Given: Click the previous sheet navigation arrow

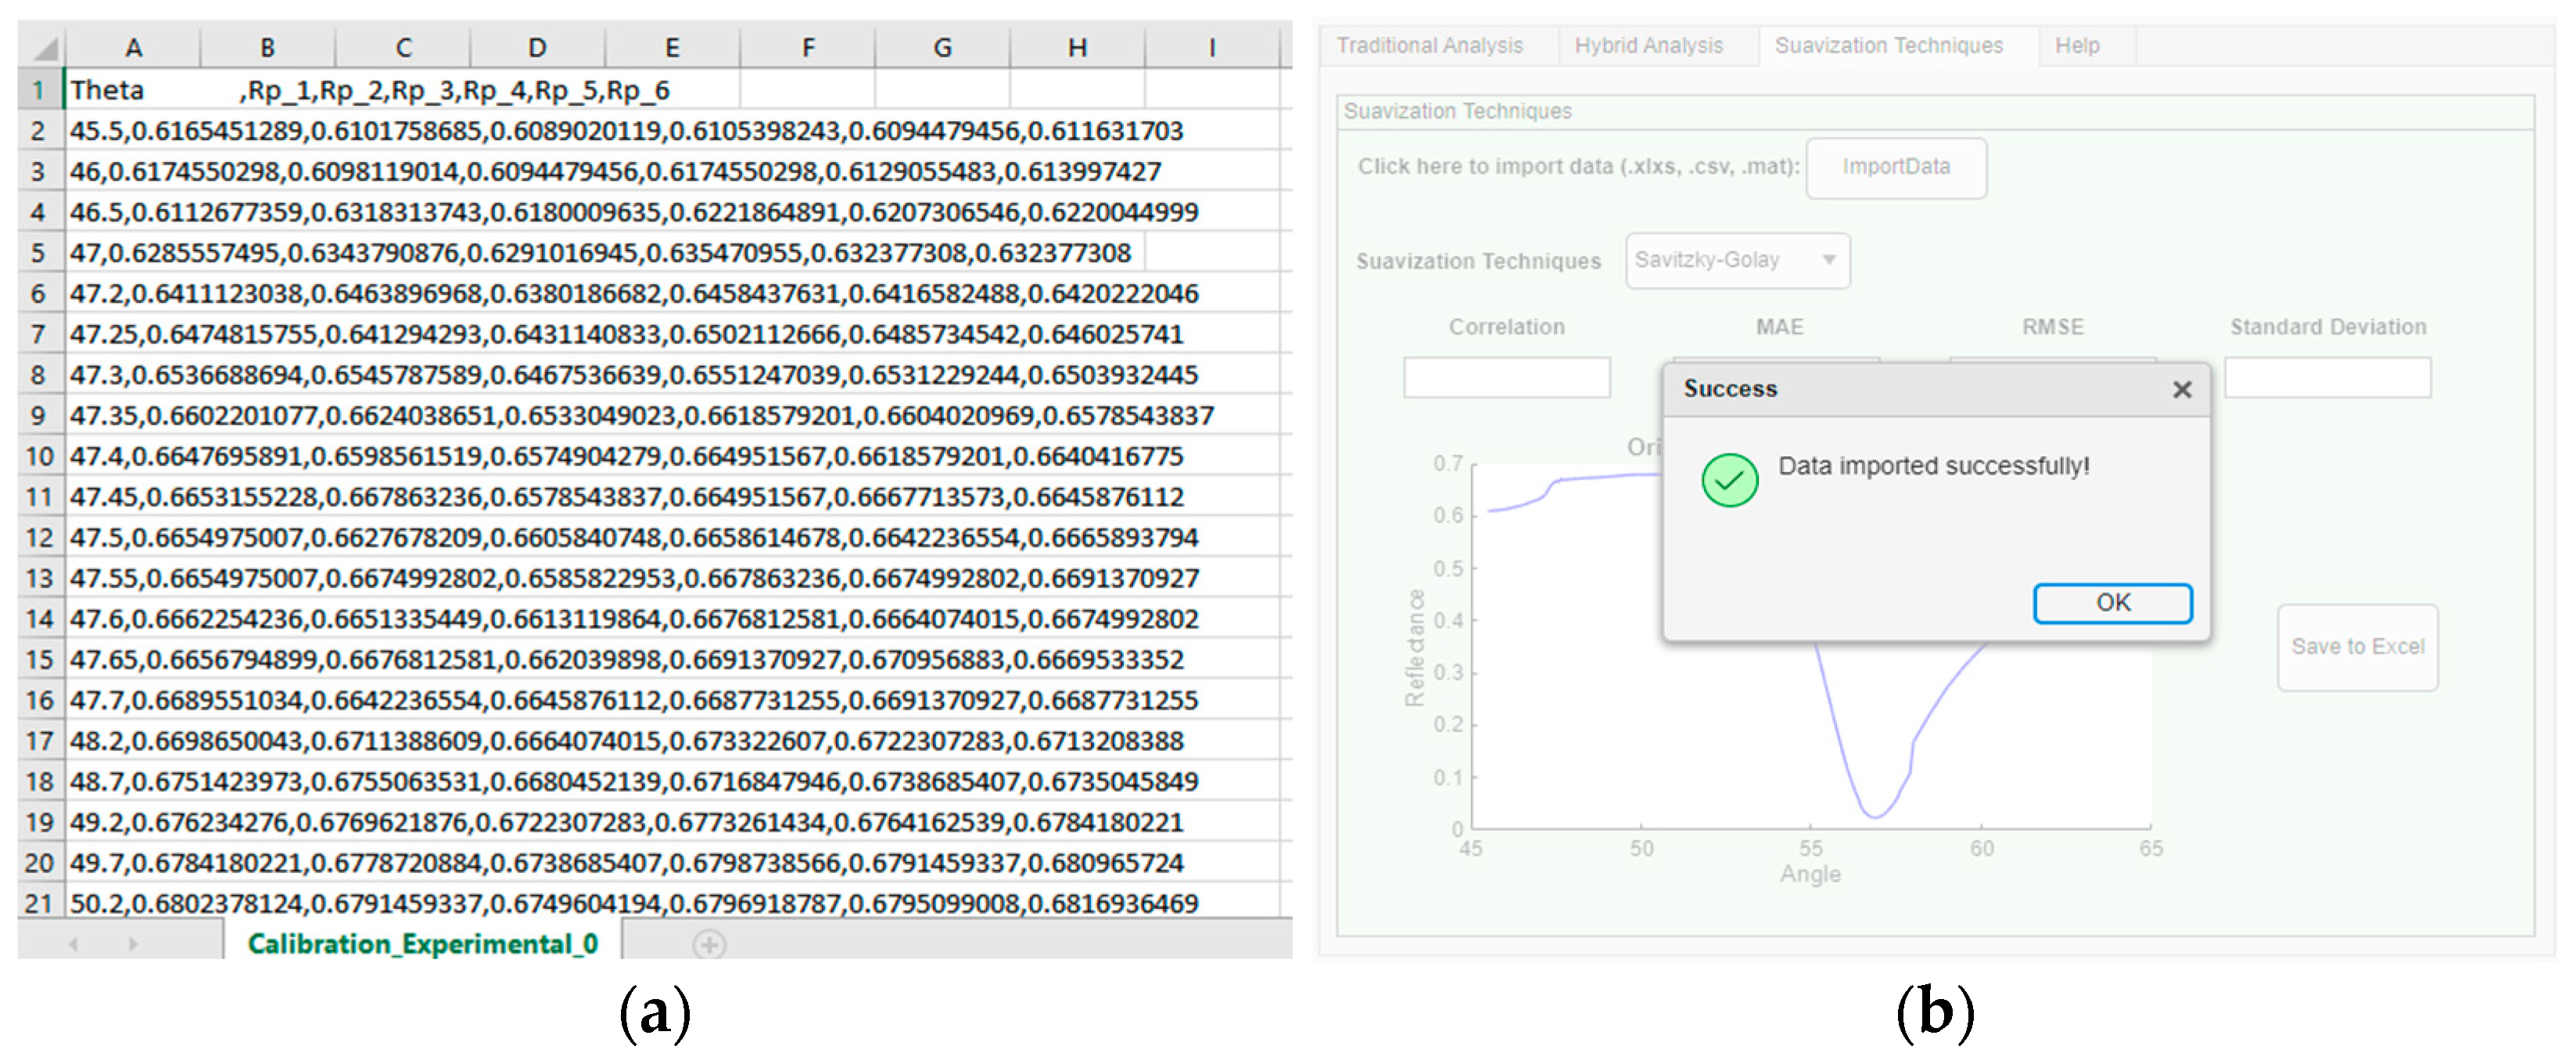Looking at the screenshot, I should [73, 943].
